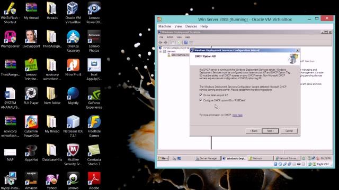Click the green refresh icon in WDS toolbar
339x190 pixels.
[180, 42]
